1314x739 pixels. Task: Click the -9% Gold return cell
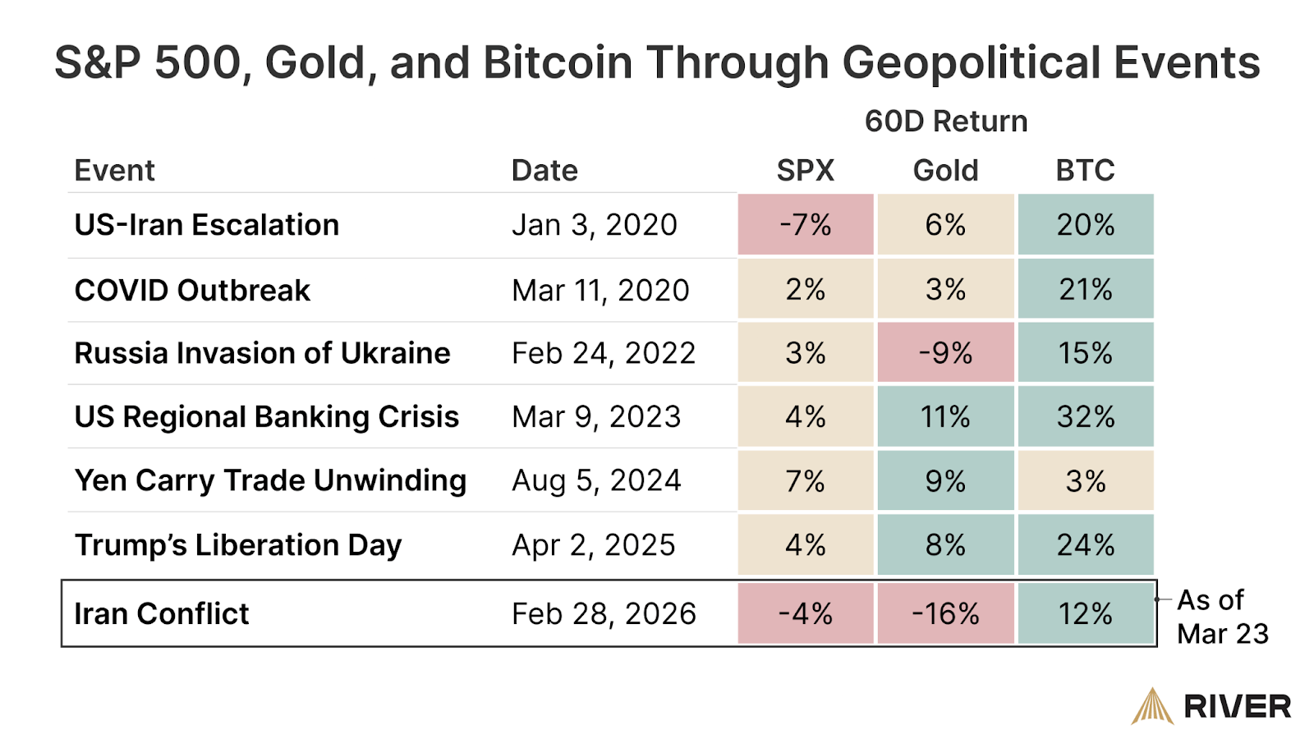click(x=945, y=353)
